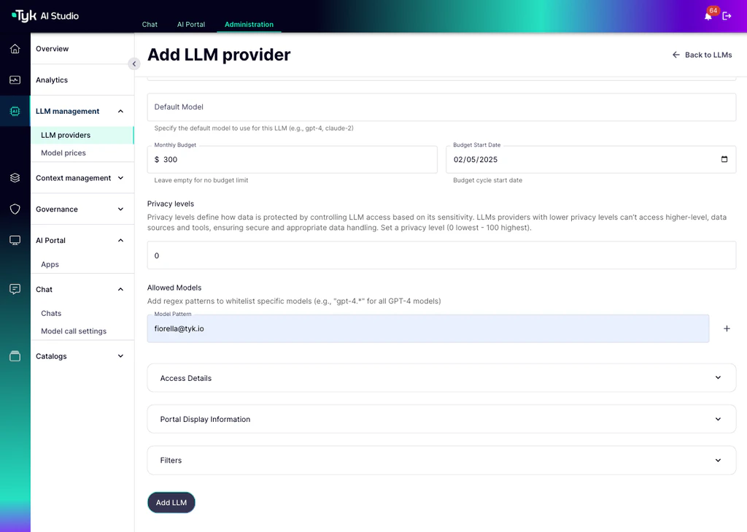Click back arrow next to Back to LLMs
The image size is (747, 532).
click(676, 55)
